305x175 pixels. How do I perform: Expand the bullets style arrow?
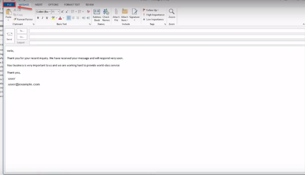(76, 12)
